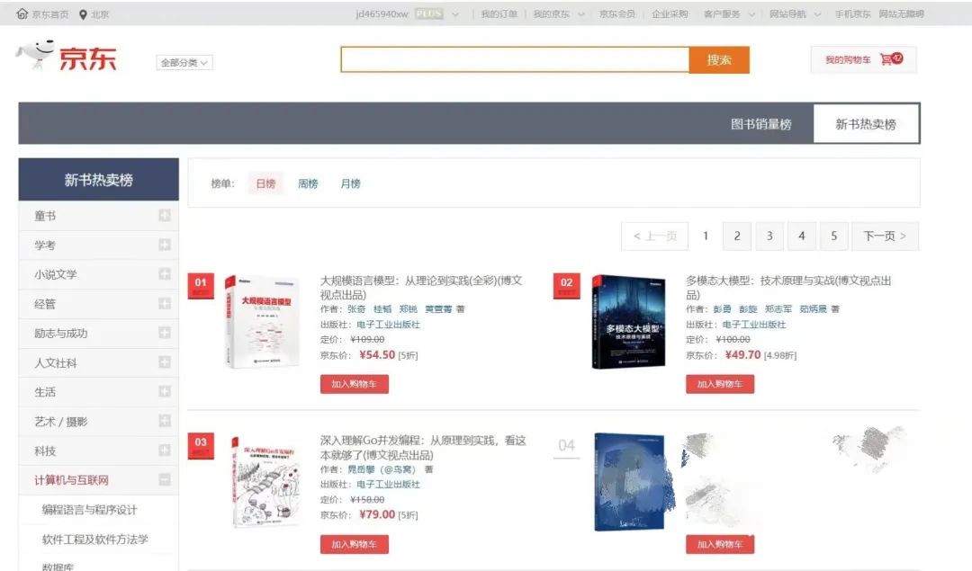Select the 月榜 ranking
Image resolution: width=972 pixels, height=571 pixels.
coord(350,183)
